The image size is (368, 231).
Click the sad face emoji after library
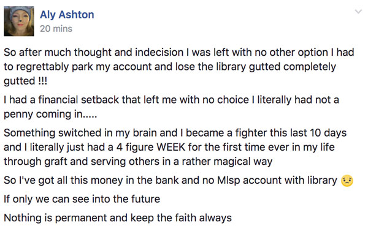(347, 181)
